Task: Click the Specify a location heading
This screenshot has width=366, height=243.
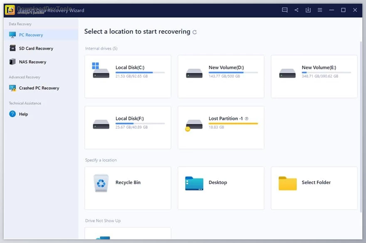Action: pos(101,160)
